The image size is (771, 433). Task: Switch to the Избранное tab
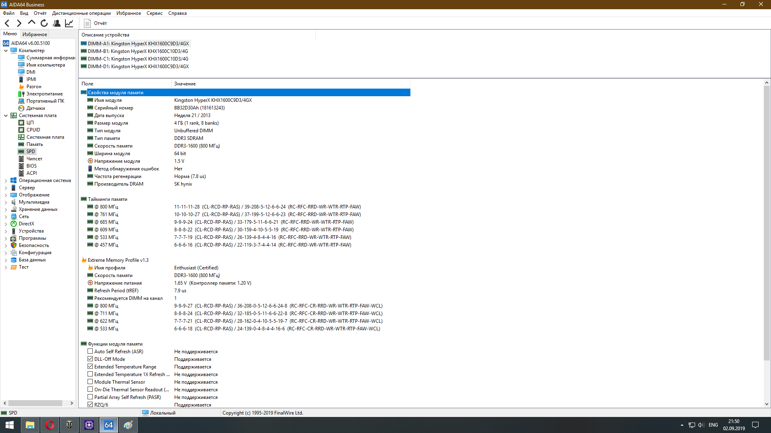click(x=35, y=34)
